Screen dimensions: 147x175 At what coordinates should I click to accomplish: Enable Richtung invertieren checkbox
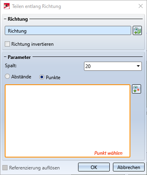(x=7, y=44)
